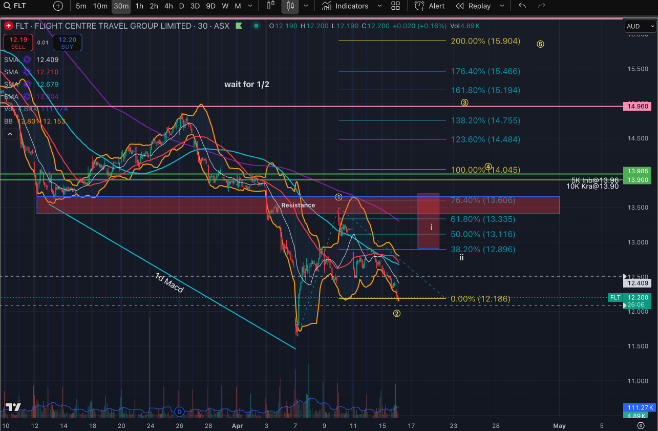This screenshot has height=431, width=658.
Task: Expand the timeframe interval dropdown
Action: [x=249, y=6]
